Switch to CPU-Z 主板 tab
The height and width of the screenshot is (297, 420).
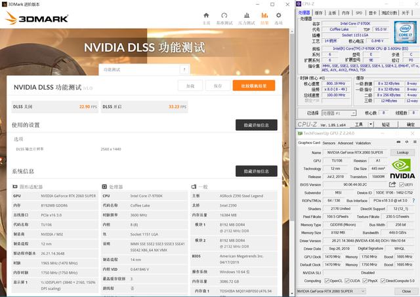pos(332,13)
